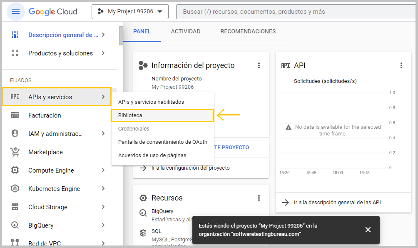Open the BigQuery resource link in Recursos
Viewport: 418px width, 248px height.
click(x=162, y=211)
